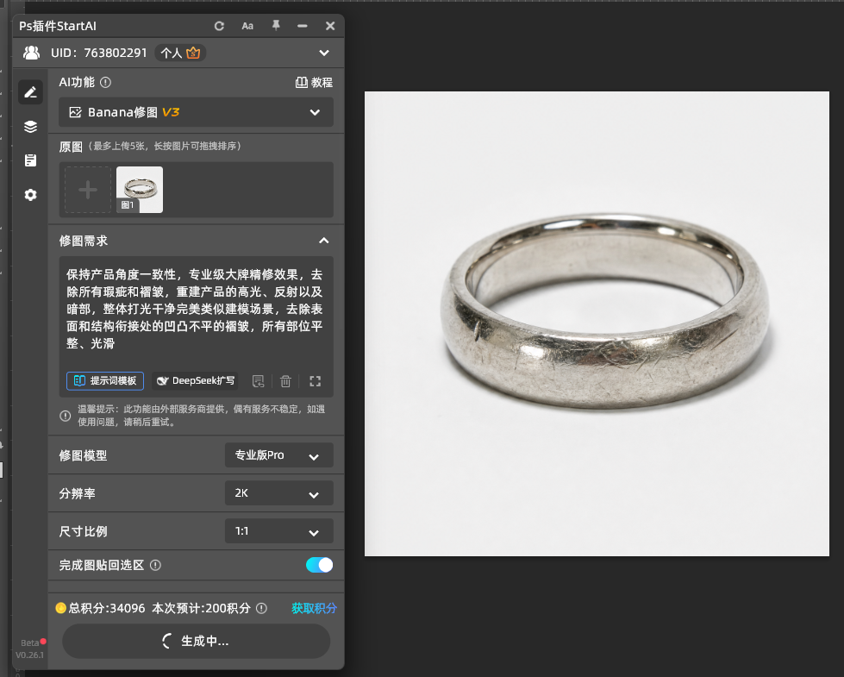Click the Aa font size icon

click(x=247, y=26)
